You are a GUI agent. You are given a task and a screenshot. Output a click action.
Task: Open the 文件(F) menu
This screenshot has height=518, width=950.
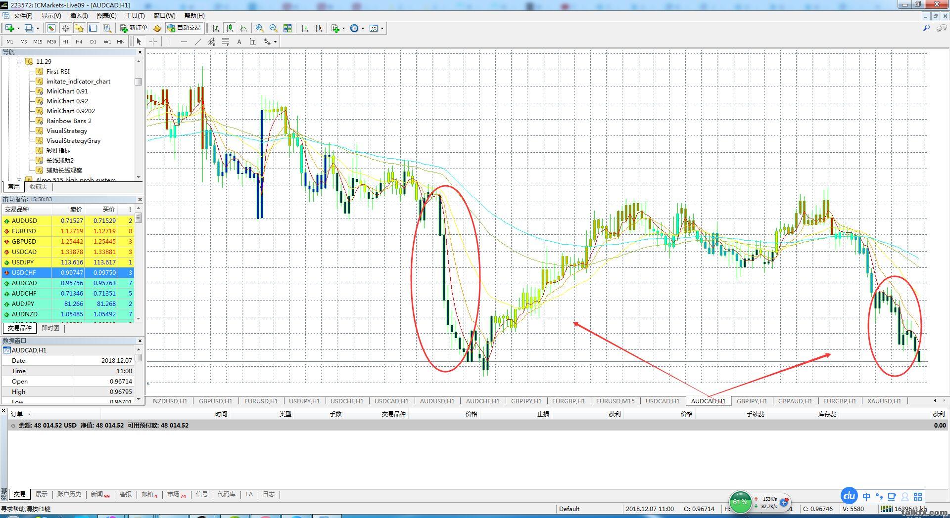point(23,16)
